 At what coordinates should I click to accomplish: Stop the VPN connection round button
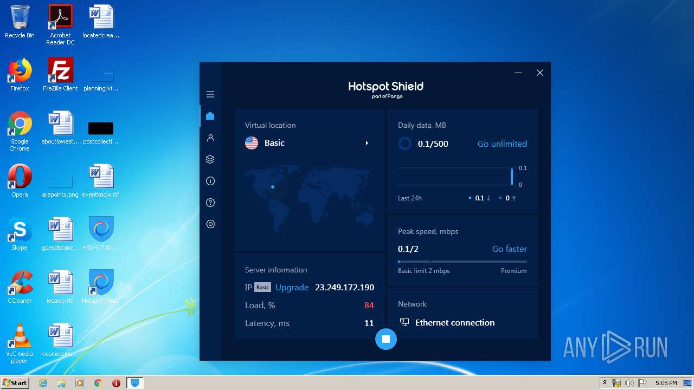(386, 339)
